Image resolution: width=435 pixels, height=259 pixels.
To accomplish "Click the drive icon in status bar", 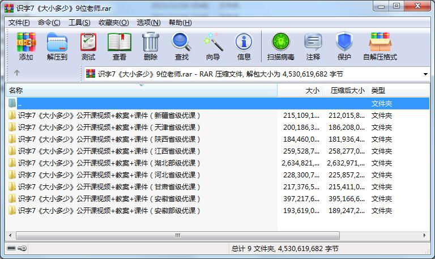I will (11, 248).
